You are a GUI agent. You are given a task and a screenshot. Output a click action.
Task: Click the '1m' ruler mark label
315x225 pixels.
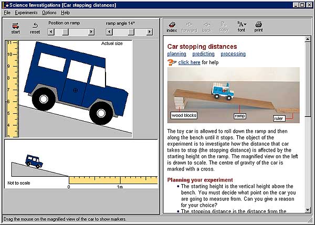click(x=120, y=187)
